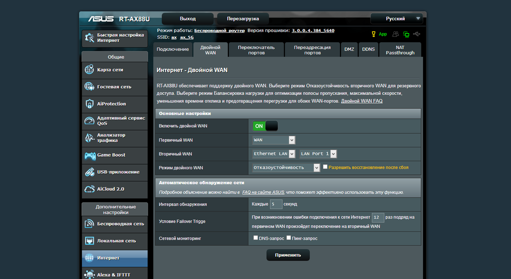
Task: Open the DDNS tab
Action: (368, 50)
